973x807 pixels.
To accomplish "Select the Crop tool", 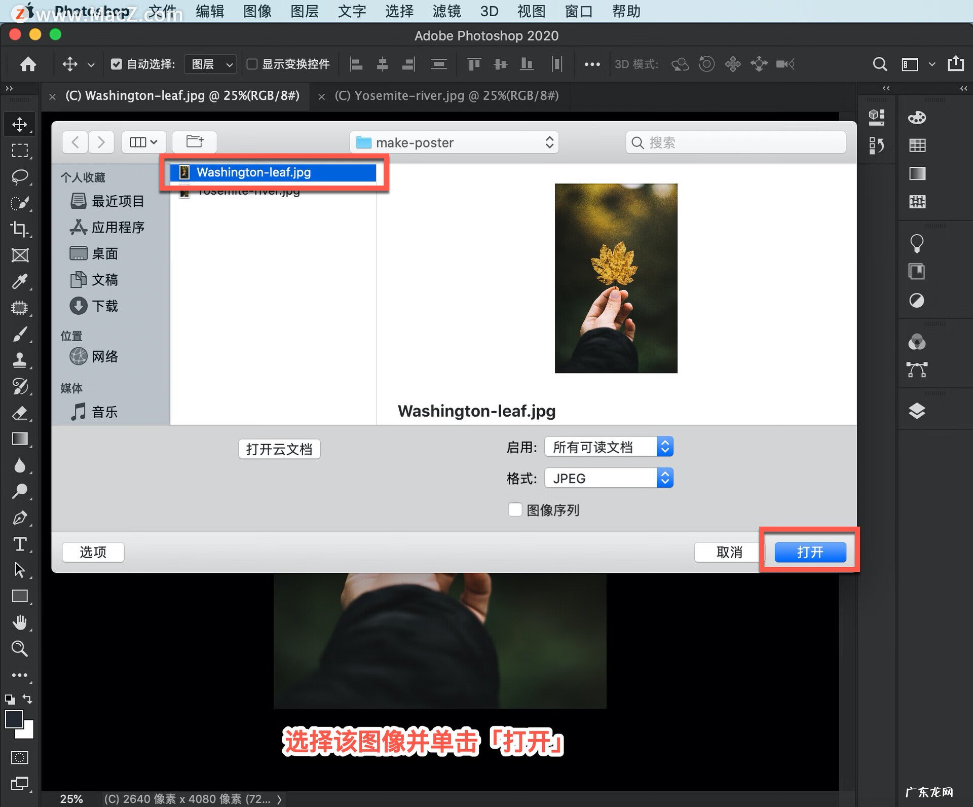I will click(x=20, y=229).
